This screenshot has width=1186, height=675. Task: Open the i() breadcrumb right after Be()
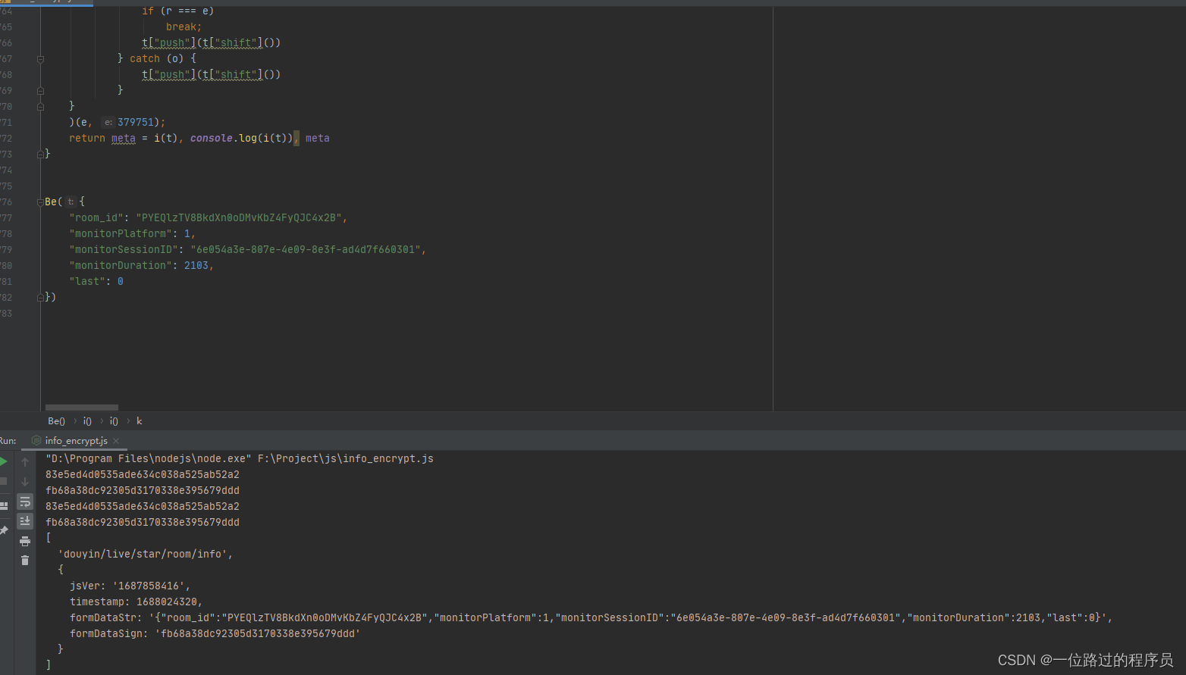(x=87, y=421)
